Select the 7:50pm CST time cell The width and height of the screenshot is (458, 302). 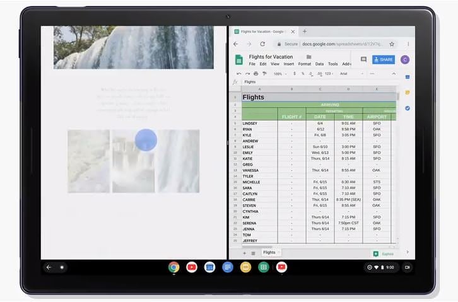pyautogui.click(x=348, y=223)
